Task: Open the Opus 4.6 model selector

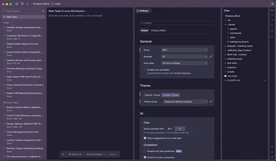Action: 76,155
